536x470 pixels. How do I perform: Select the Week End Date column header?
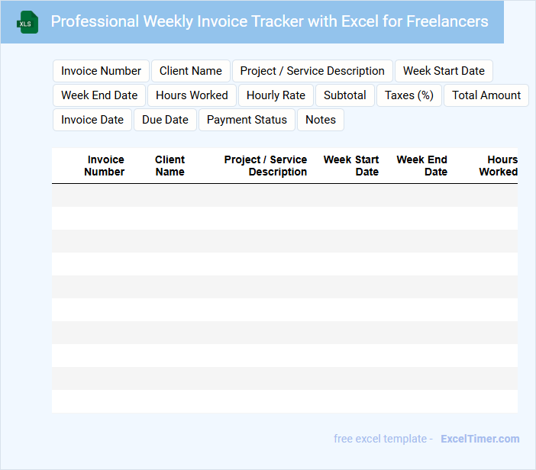(421, 166)
